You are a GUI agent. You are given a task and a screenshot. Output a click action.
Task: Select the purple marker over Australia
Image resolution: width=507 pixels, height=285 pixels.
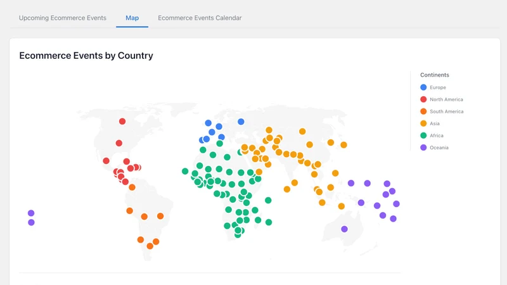tap(344, 229)
